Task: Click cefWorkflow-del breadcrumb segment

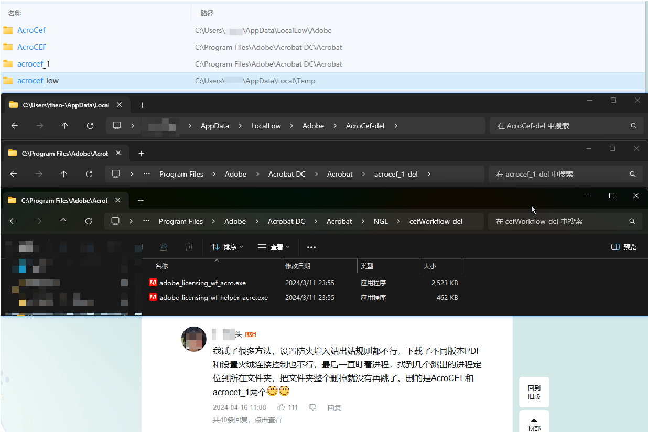Action: [x=436, y=221]
